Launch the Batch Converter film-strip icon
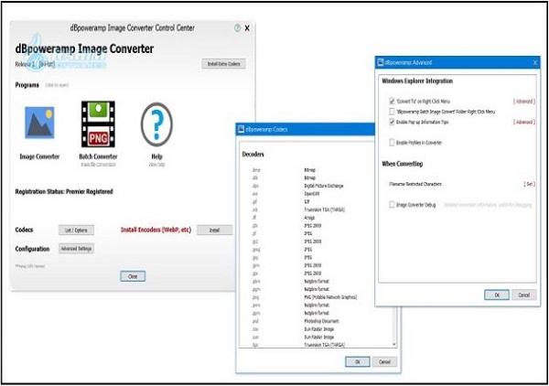 [98, 124]
